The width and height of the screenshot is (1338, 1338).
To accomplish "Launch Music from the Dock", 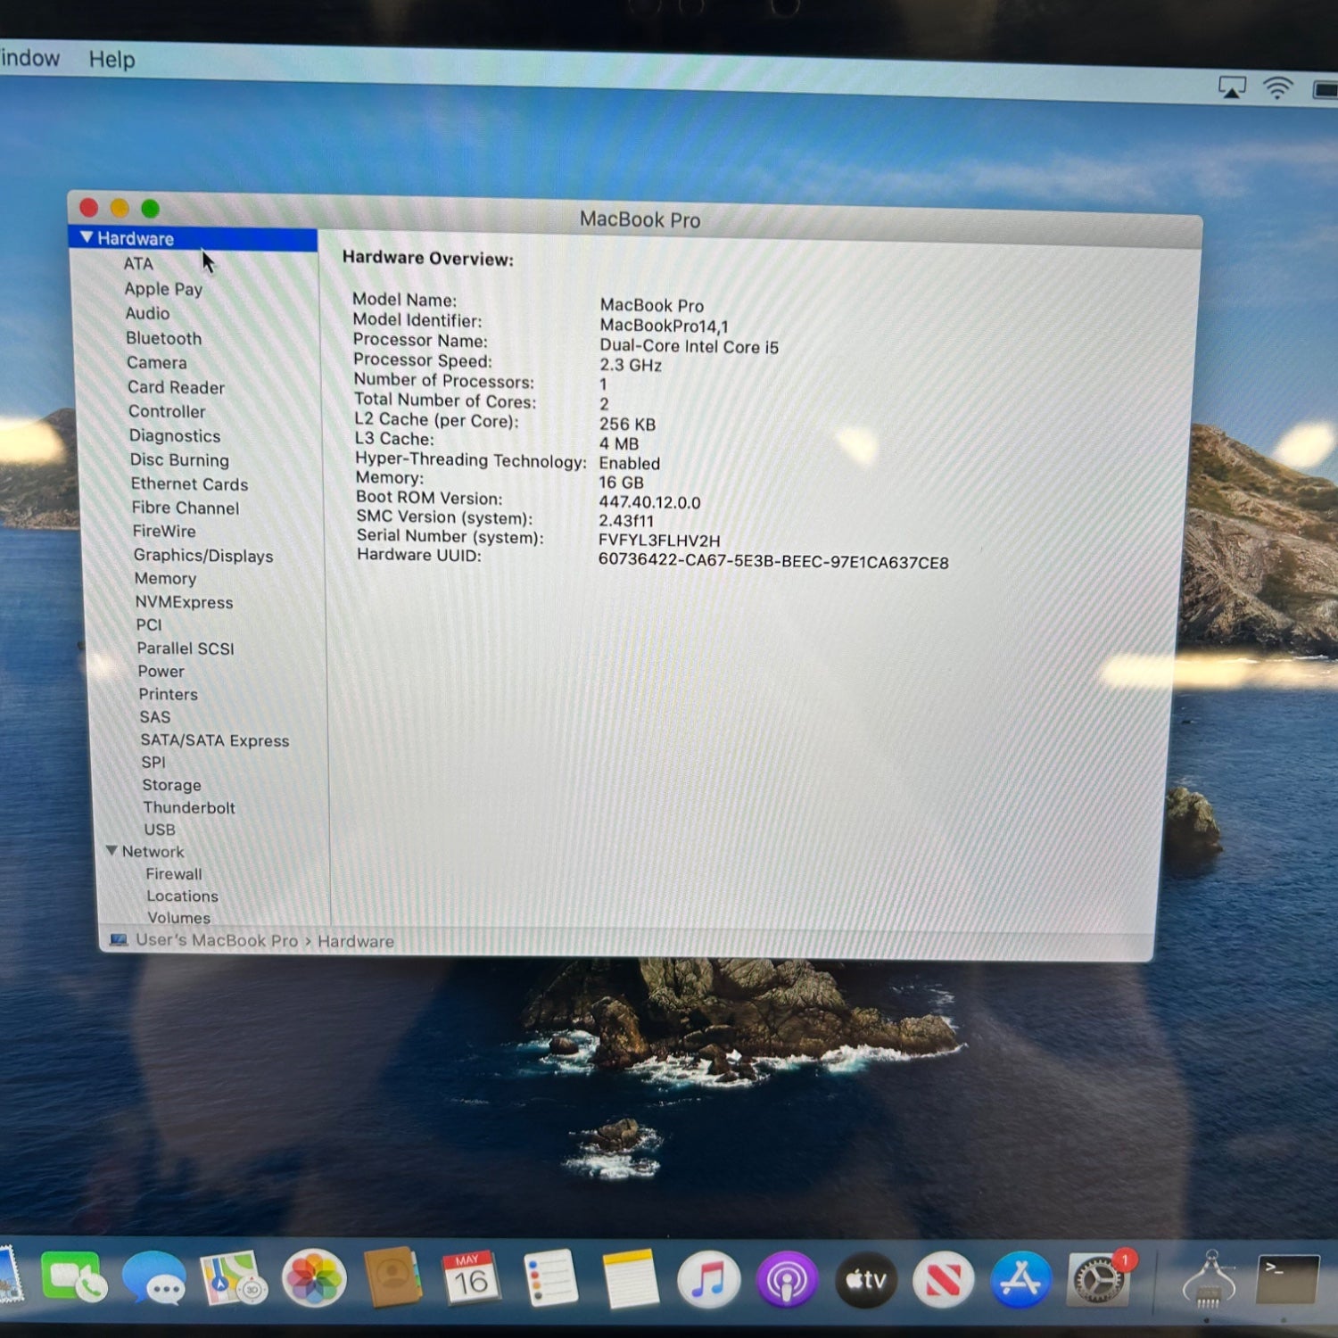I will [x=708, y=1280].
